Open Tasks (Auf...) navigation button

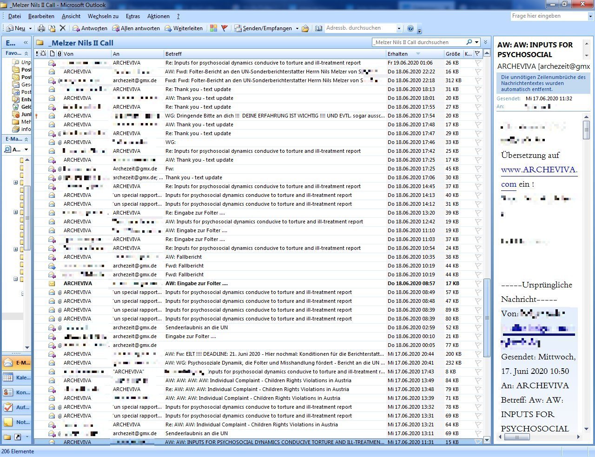17,407
